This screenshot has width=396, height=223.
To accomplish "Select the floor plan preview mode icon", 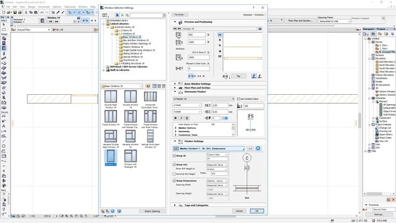I will click(x=220, y=35).
